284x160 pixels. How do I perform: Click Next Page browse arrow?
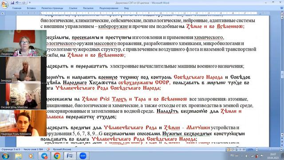[x=282, y=145]
